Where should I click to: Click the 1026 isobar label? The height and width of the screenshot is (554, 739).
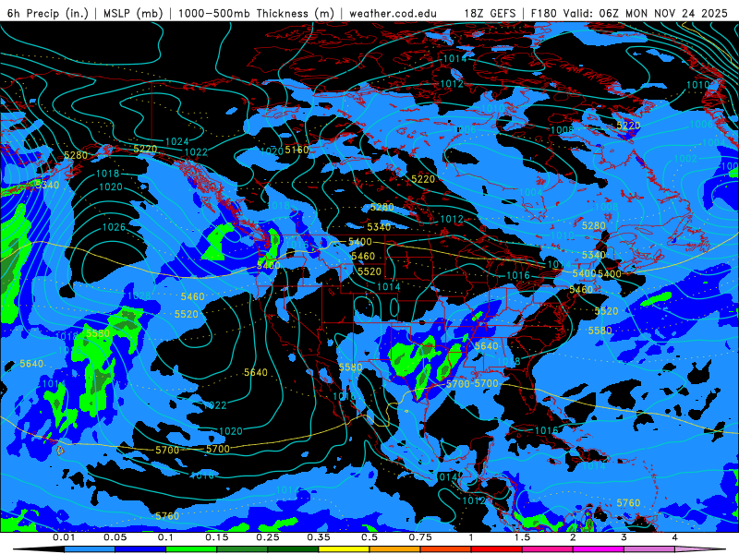coord(114,227)
